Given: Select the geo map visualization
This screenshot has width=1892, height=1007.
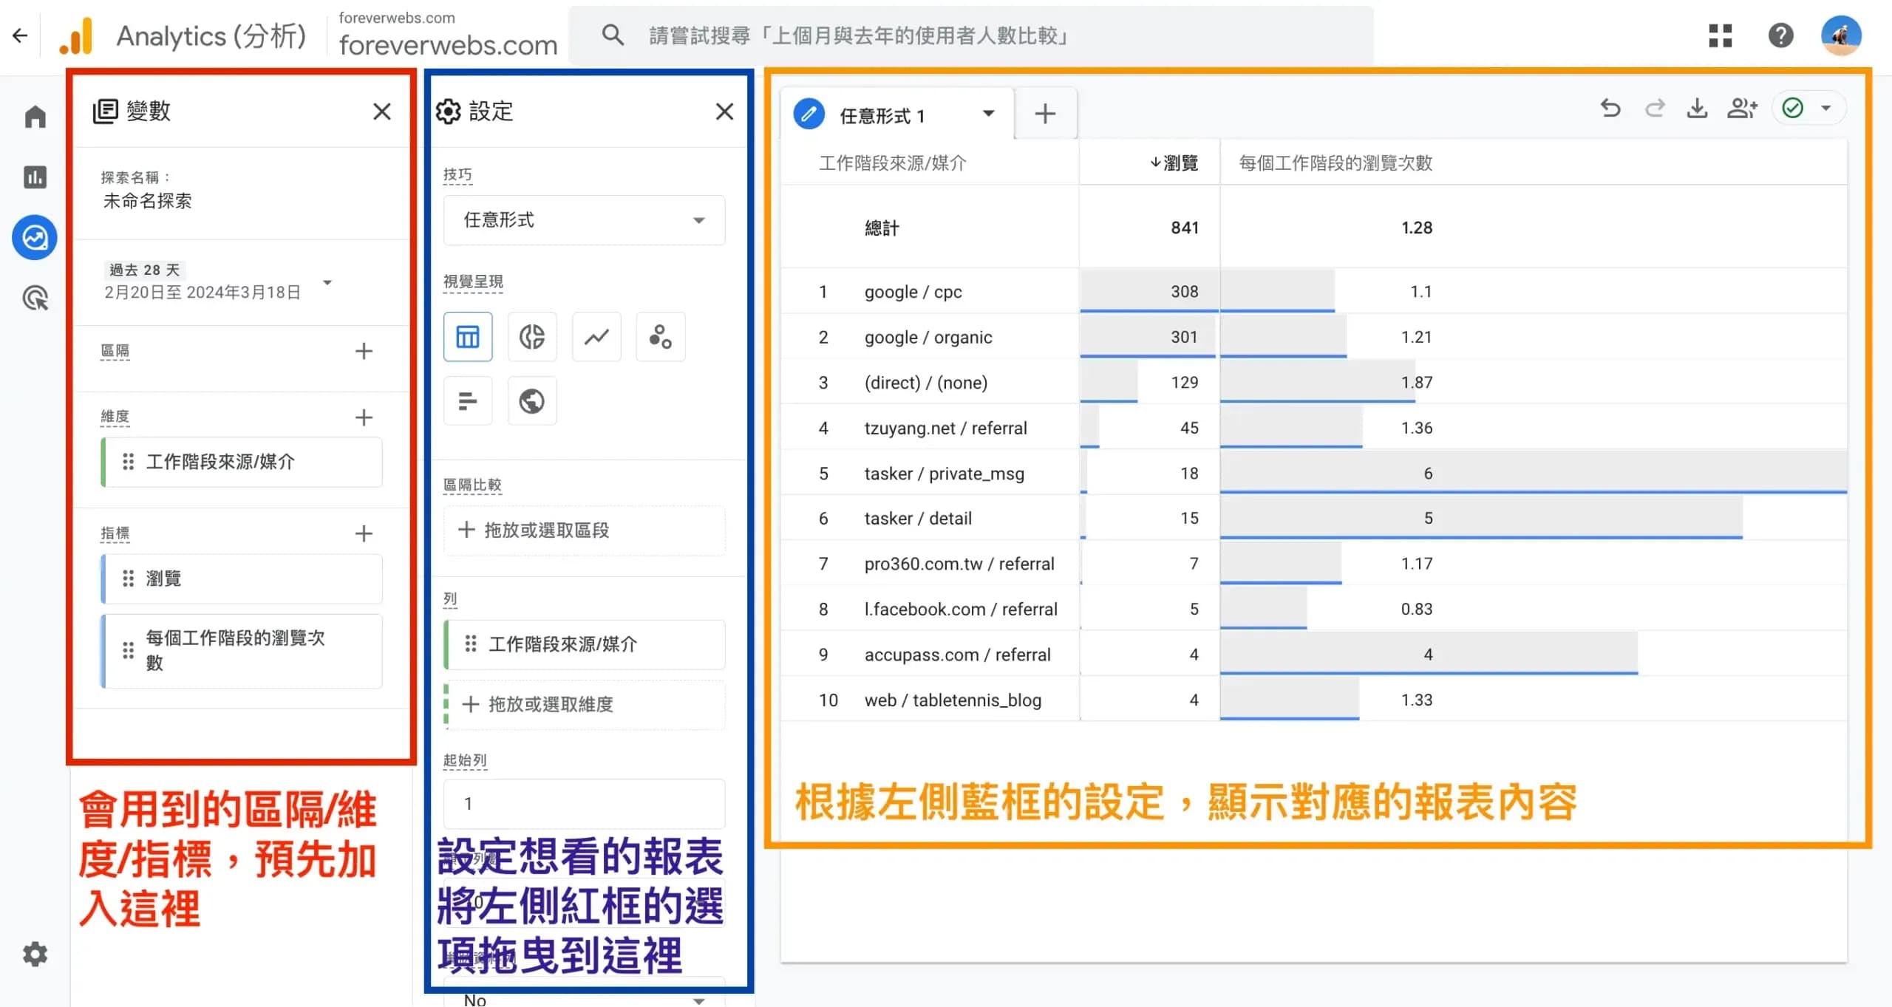Looking at the screenshot, I should click(x=531, y=401).
